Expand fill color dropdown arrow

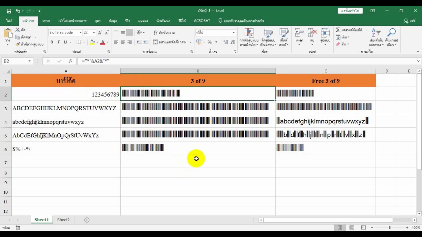tap(97, 42)
